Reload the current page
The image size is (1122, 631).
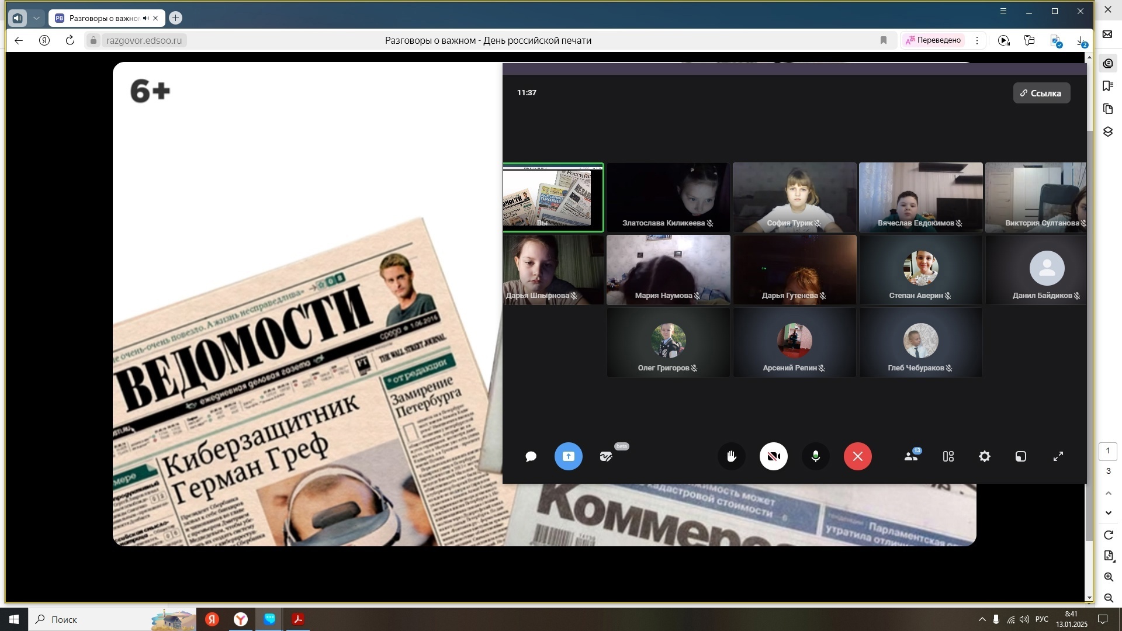pos(70,40)
